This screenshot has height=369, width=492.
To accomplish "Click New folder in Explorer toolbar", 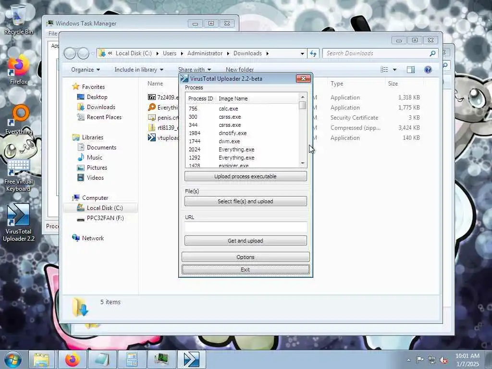I will (240, 70).
